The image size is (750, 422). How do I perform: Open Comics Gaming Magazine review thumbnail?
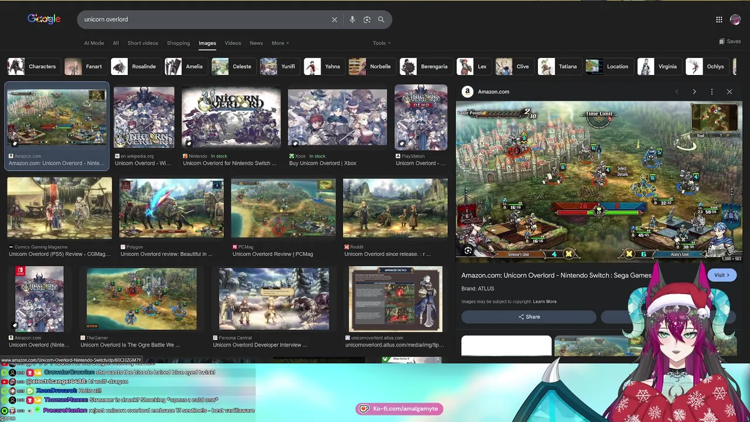pos(59,209)
